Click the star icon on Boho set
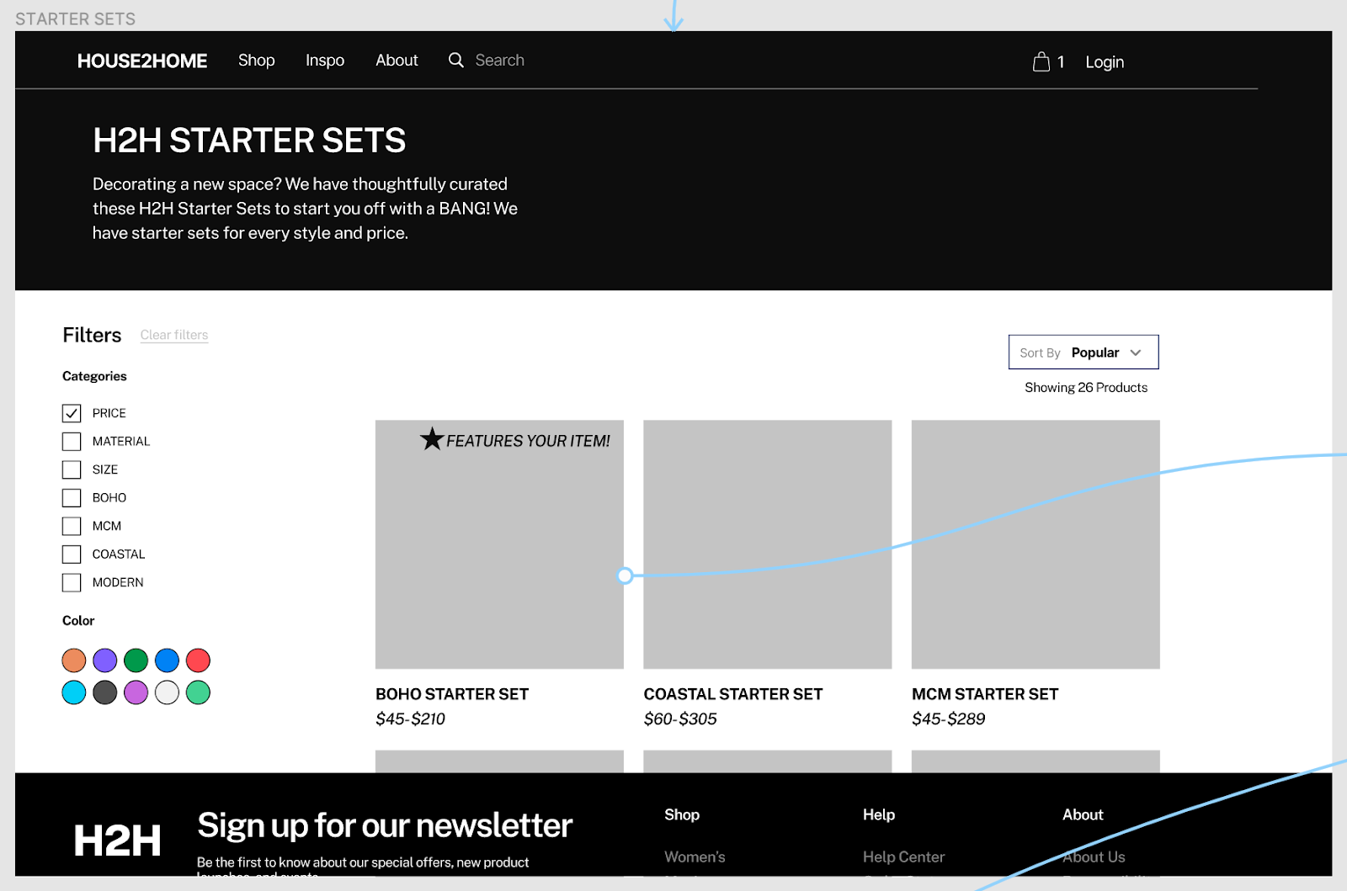Image resolution: width=1347 pixels, height=891 pixels. pyautogui.click(x=432, y=439)
